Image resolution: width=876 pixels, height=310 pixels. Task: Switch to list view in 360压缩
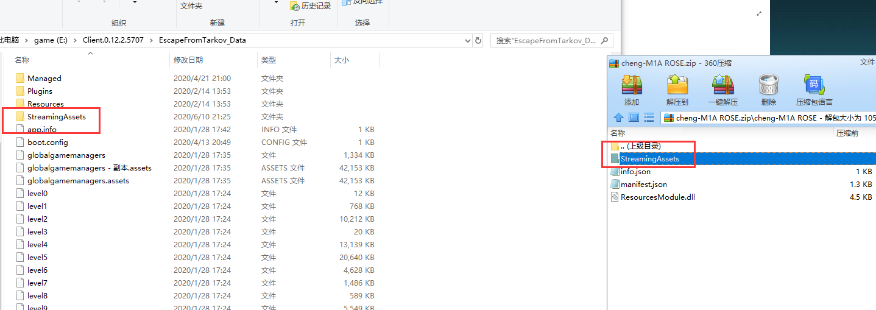tap(649, 118)
